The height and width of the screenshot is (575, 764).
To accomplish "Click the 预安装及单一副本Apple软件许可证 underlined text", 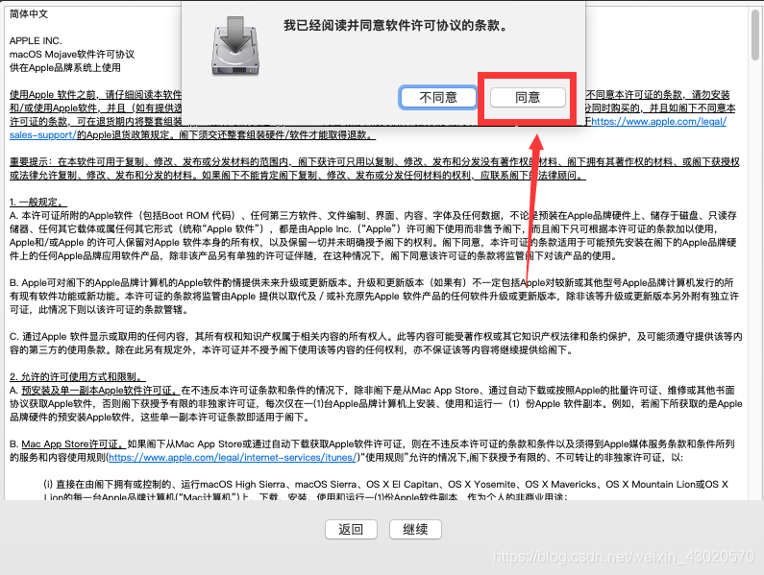I will [x=101, y=390].
